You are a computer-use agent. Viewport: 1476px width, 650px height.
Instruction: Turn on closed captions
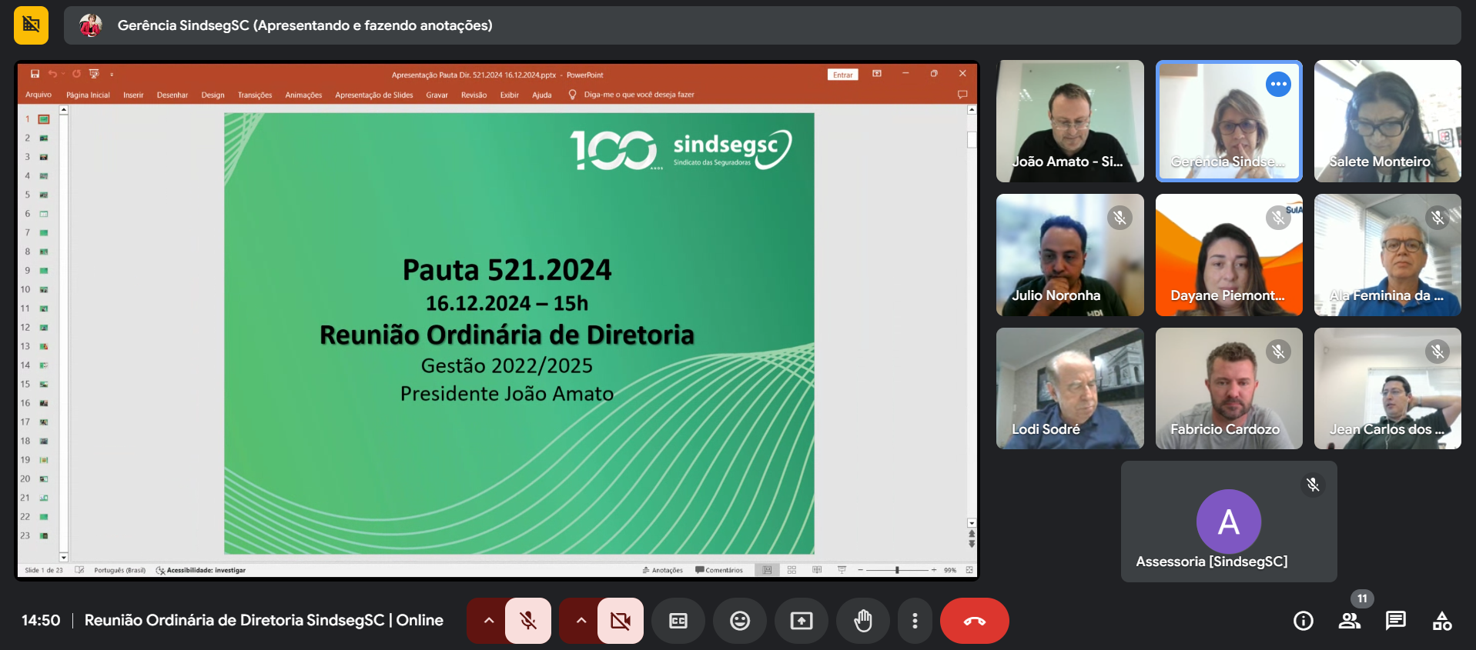tap(678, 621)
